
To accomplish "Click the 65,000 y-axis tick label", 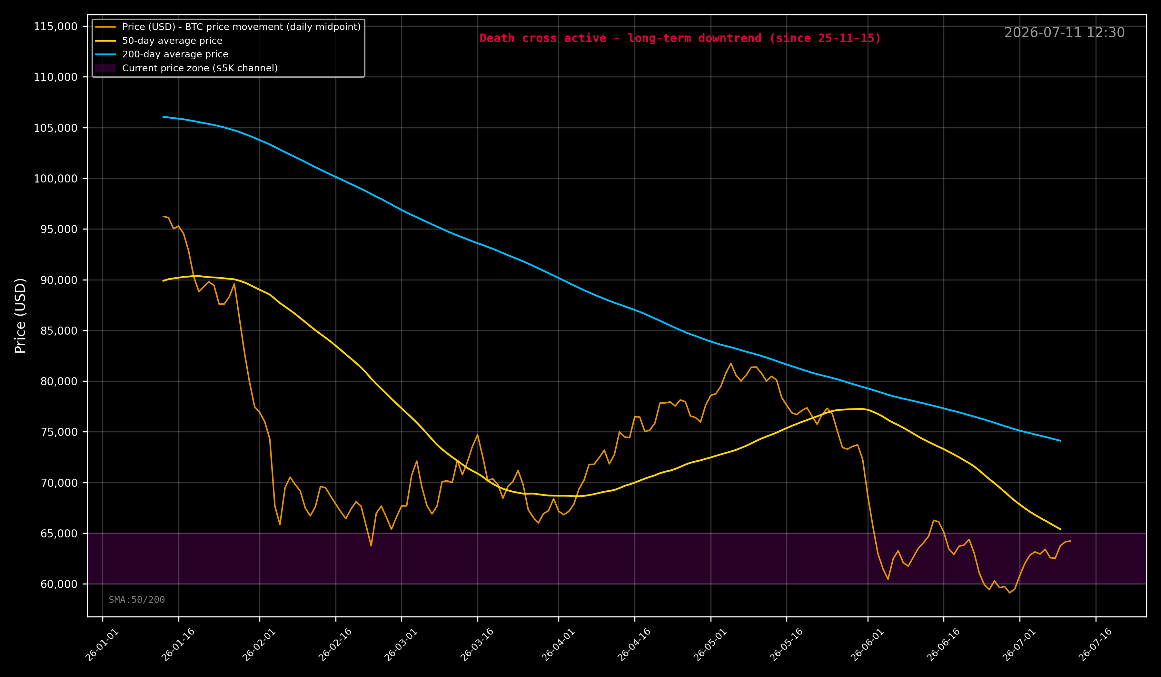I will coord(59,533).
